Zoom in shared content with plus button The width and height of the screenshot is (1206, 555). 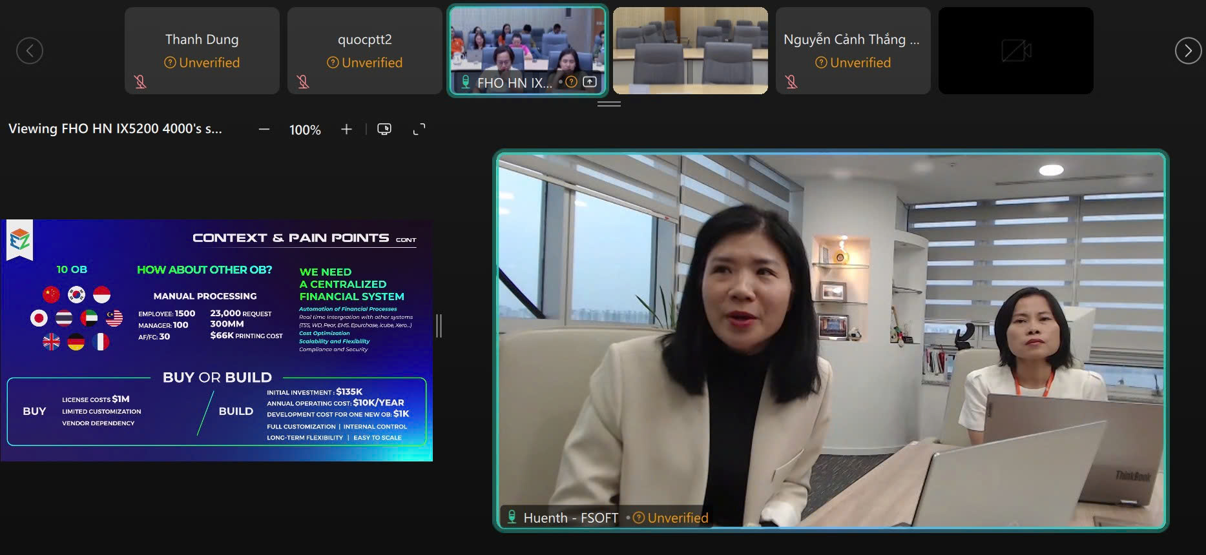[x=346, y=130]
